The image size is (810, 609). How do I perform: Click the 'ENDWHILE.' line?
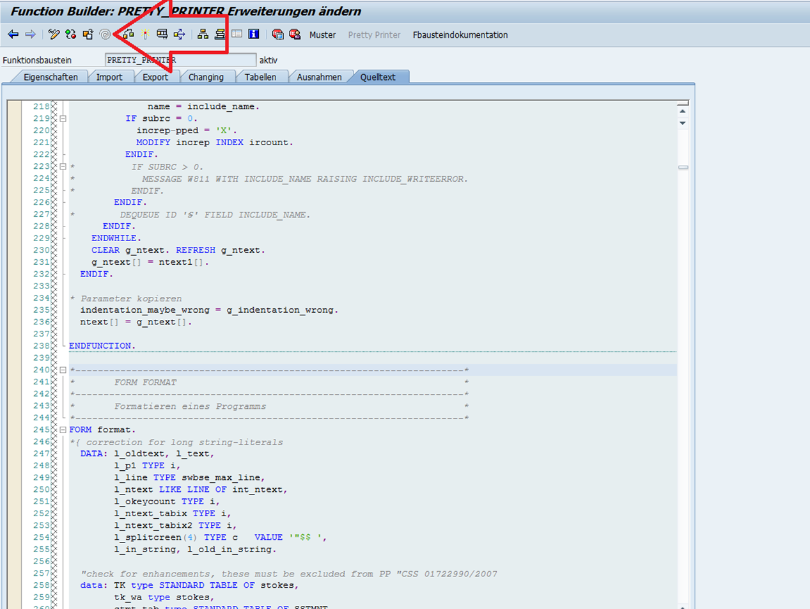coord(117,238)
